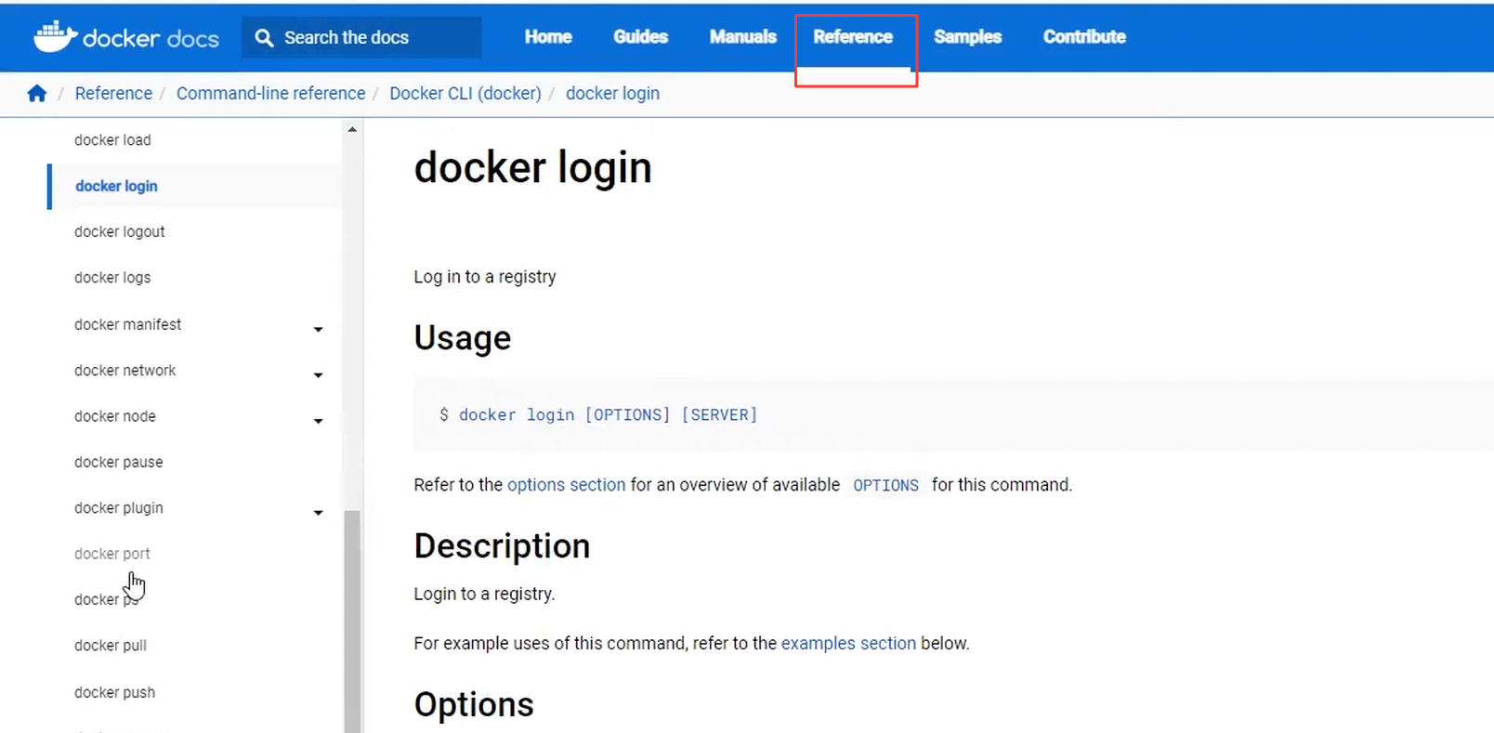
Task: Open the Manuals nav tab
Action: point(743,36)
